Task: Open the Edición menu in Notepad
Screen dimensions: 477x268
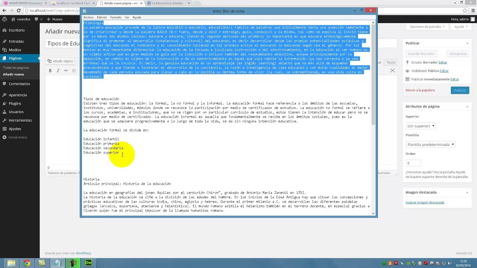Action: coord(102,17)
